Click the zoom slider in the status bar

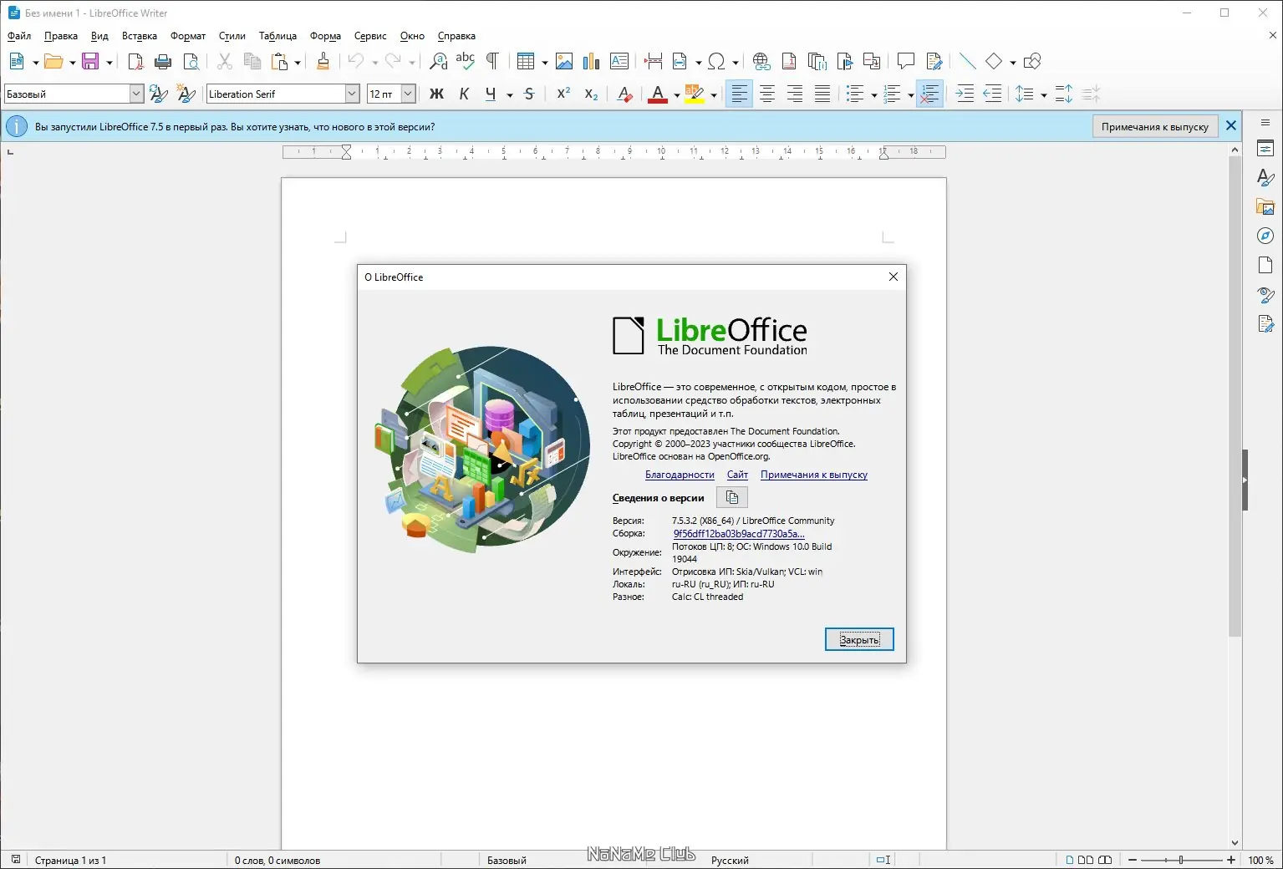coord(1181,860)
